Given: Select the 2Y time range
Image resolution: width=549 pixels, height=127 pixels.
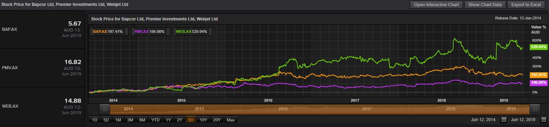Looking at the screenshot, I should pos(179,120).
